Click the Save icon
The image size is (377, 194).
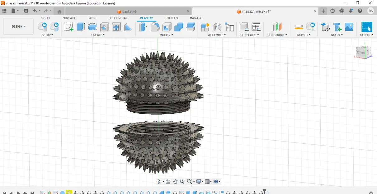pyautogui.click(x=26, y=11)
